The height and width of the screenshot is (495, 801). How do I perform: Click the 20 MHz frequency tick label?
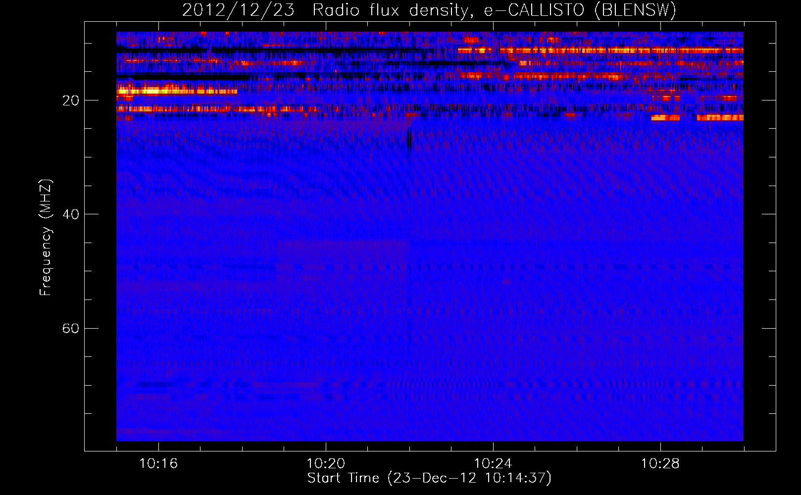click(x=70, y=101)
